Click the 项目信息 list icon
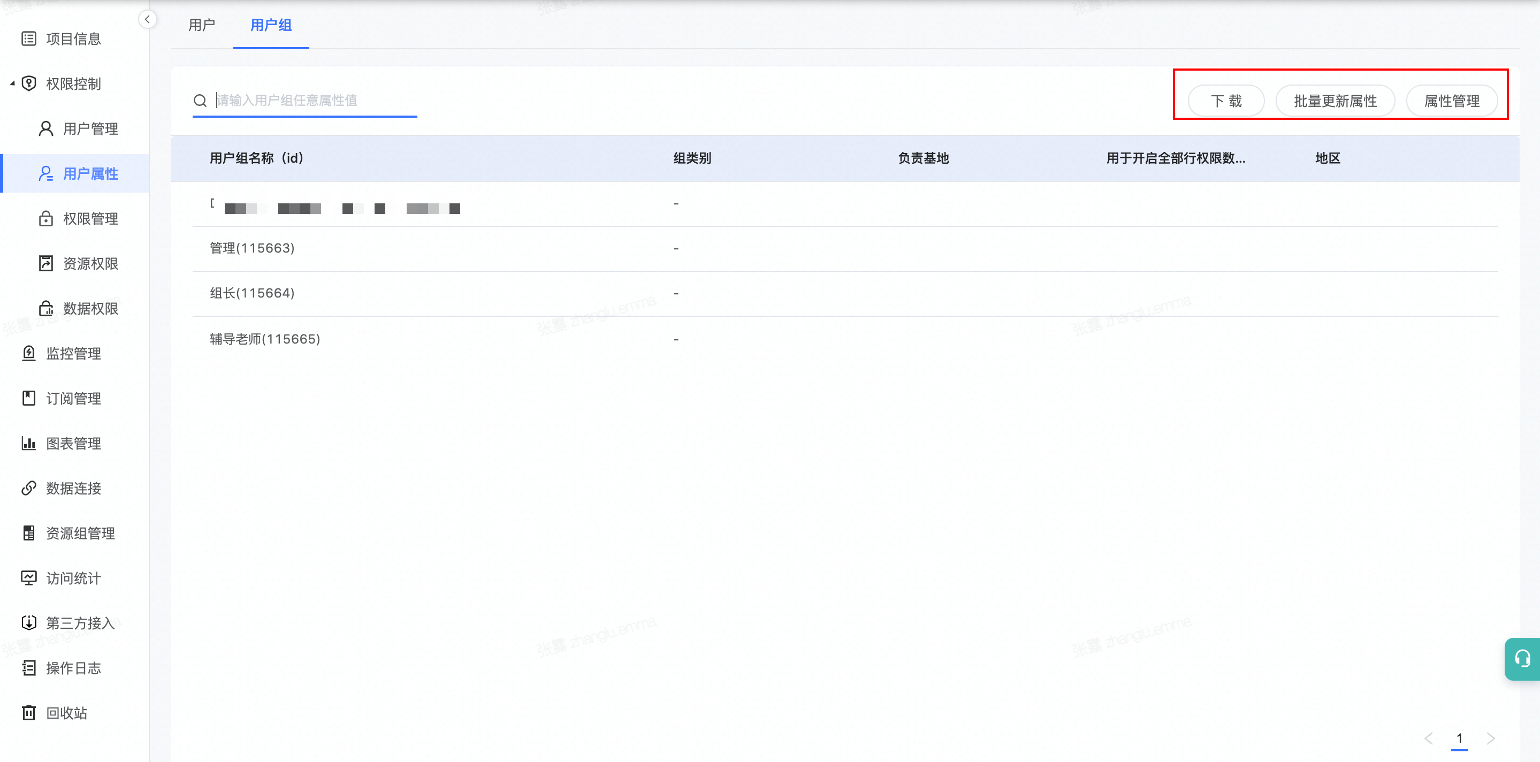Image resolution: width=1540 pixels, height=762 pixels. [29, 39]
